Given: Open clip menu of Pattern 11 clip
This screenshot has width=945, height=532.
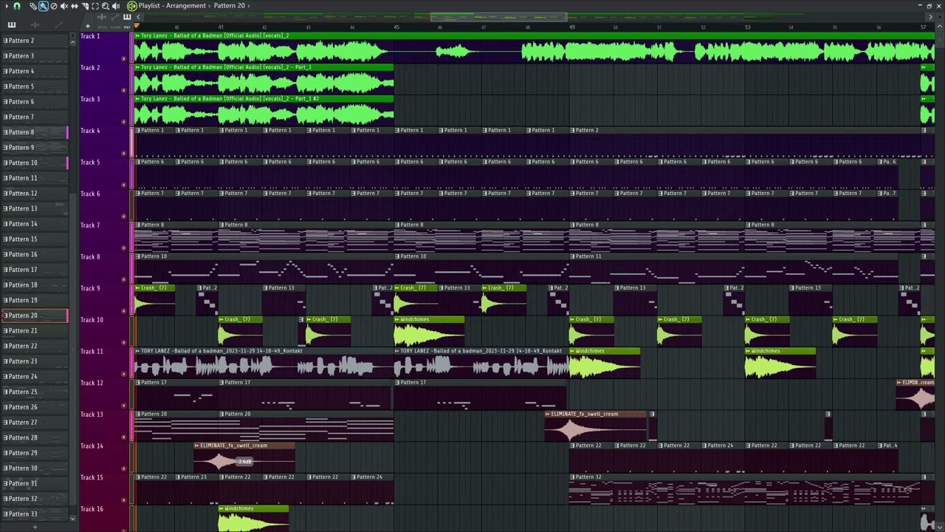Looking at the screenshot, I should pyautogui.click(x=573, y=256).
